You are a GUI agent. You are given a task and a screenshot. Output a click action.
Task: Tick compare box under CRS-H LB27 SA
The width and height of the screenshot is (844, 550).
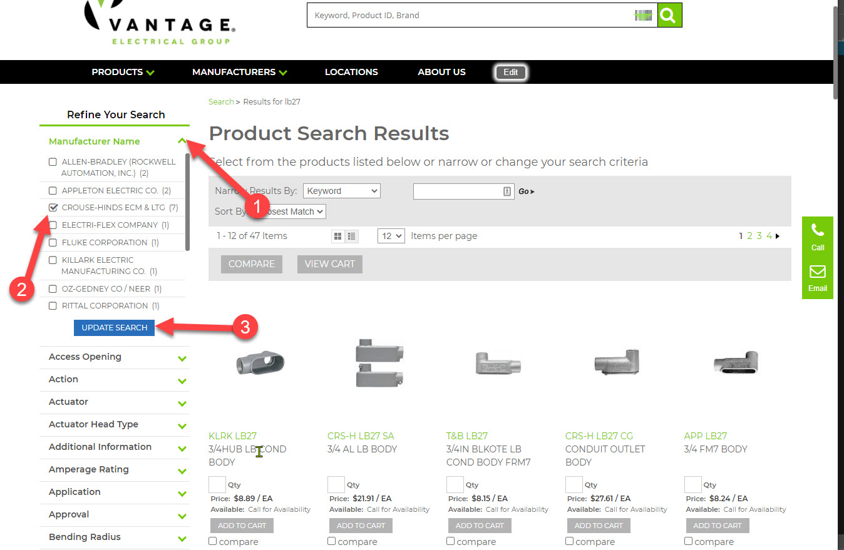pyautogui.click(x=332, y=541)
